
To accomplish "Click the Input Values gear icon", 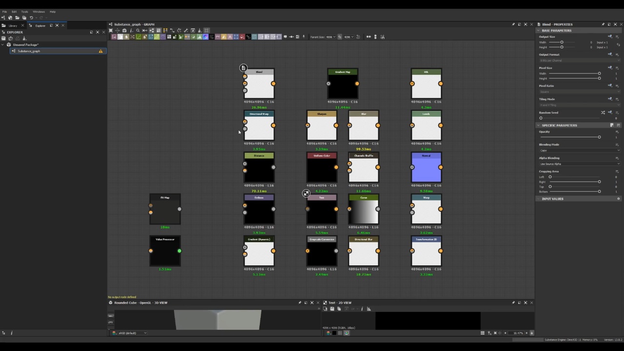I will click(619, 199).
